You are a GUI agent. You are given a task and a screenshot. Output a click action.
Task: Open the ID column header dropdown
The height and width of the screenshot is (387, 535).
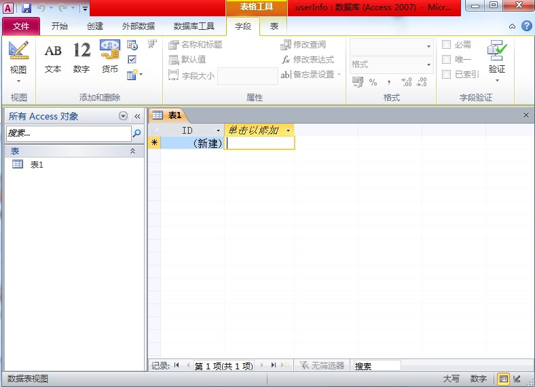click(x=219, y=130)
